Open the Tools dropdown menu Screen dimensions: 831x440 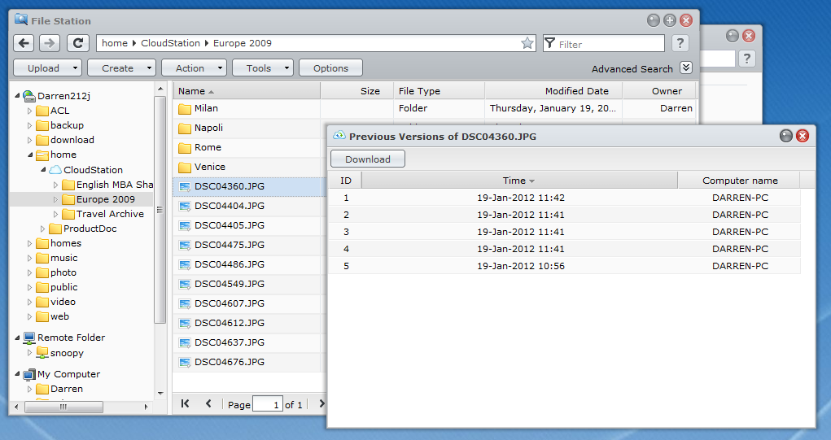click(262, 68)
